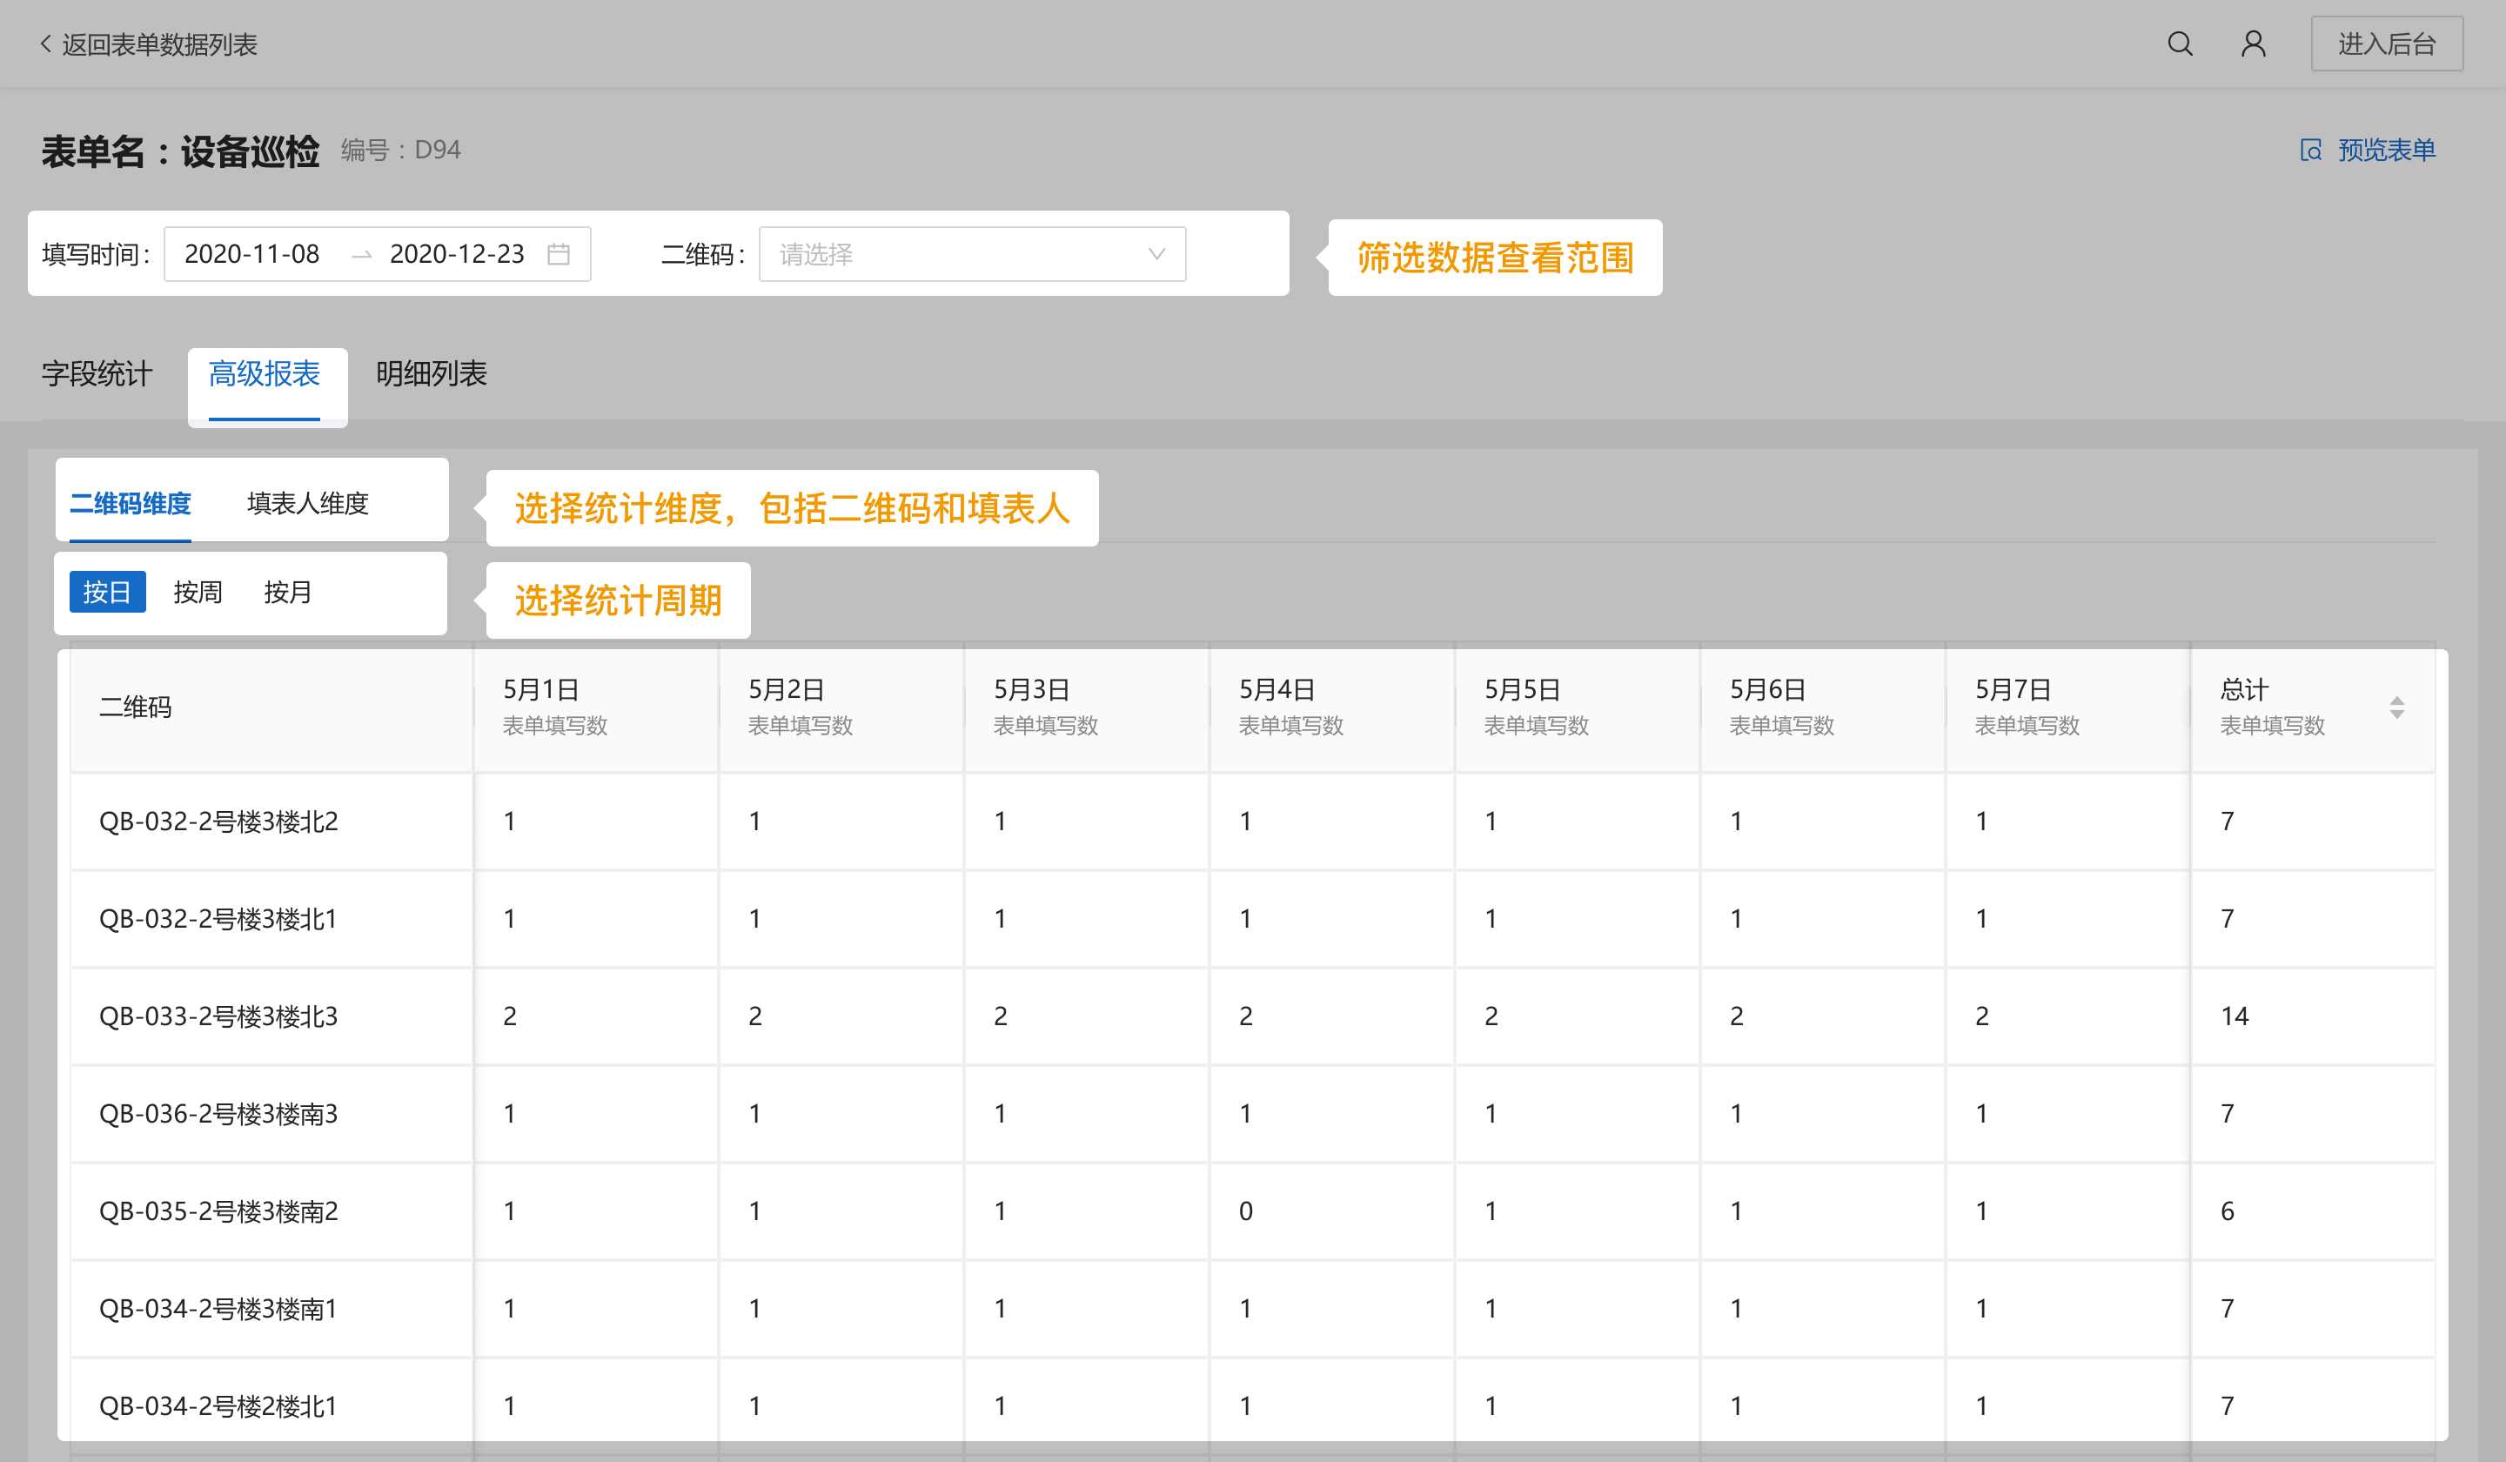Open the 二维码 请选择 dropdown
The width and height of the screenshot is (2506, 1462).
[972, 255]
